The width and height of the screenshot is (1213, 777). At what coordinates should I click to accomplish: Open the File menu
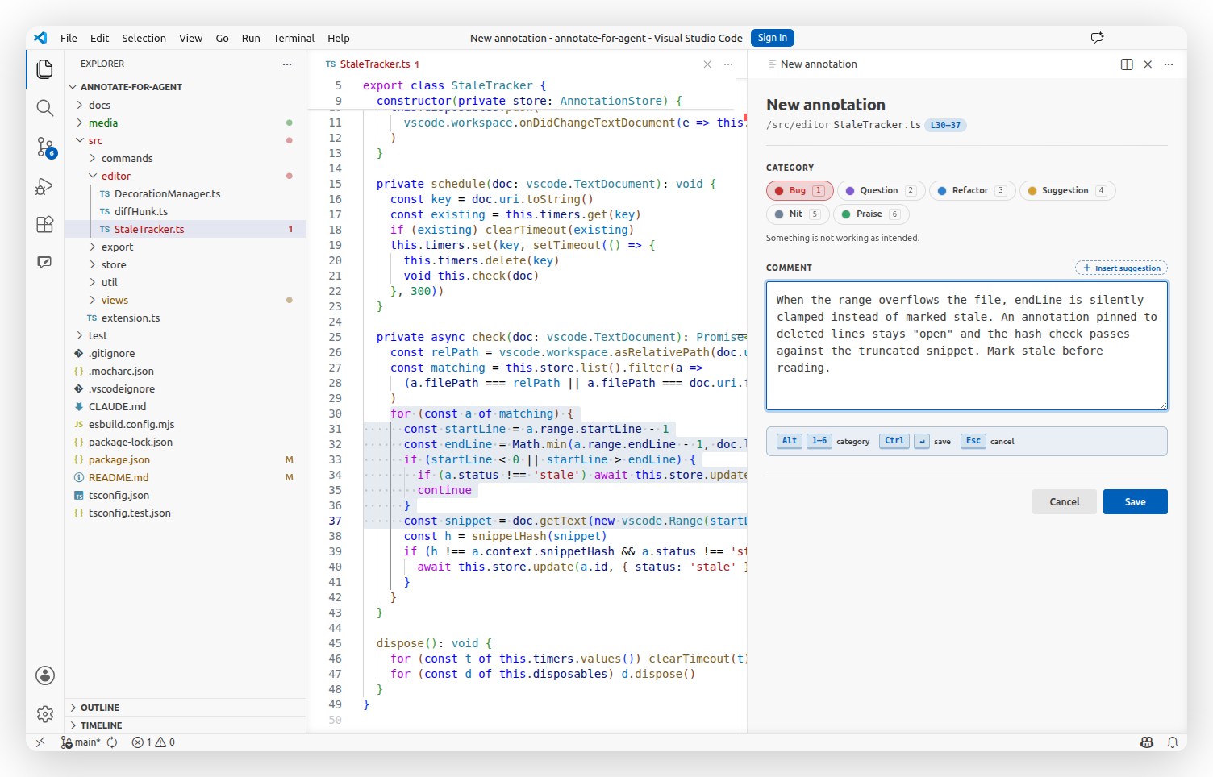click(69, 38)
